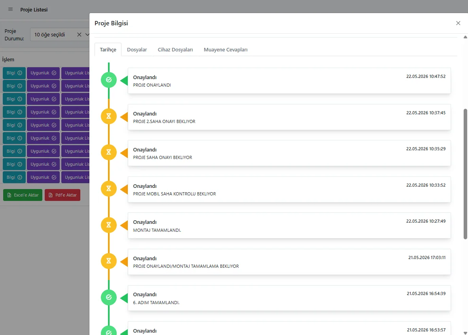This screenshot has width=468, height=335.
Task: Open the Dosyalar tab
Action: pyautogui.click(x=137, y=49)
